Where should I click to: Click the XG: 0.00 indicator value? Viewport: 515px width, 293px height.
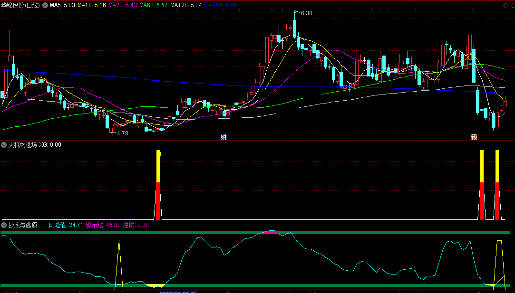pyautogui.click(x=50, y=145)
